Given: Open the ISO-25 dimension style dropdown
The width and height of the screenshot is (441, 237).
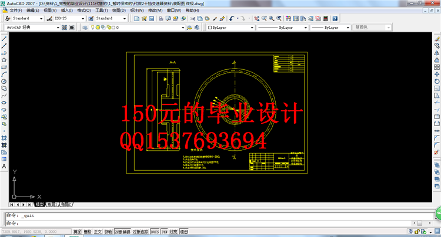Looking at the screenshot, I should [x=83, y=19].
